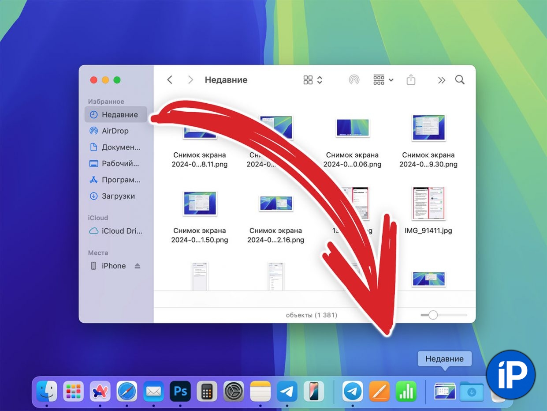Screen dimensions: 547x411
Task: Open the grouping options dropdown in toolbar
Action: pos(383,80)
